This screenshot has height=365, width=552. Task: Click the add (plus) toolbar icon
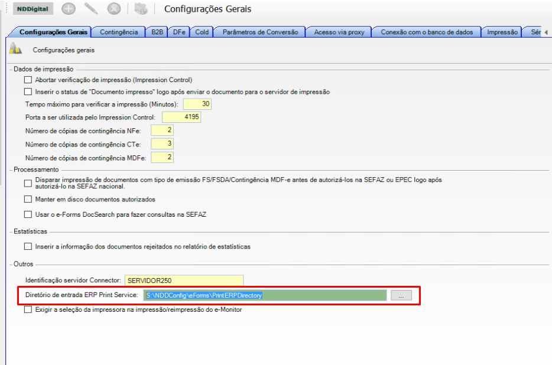pos(69,9)
